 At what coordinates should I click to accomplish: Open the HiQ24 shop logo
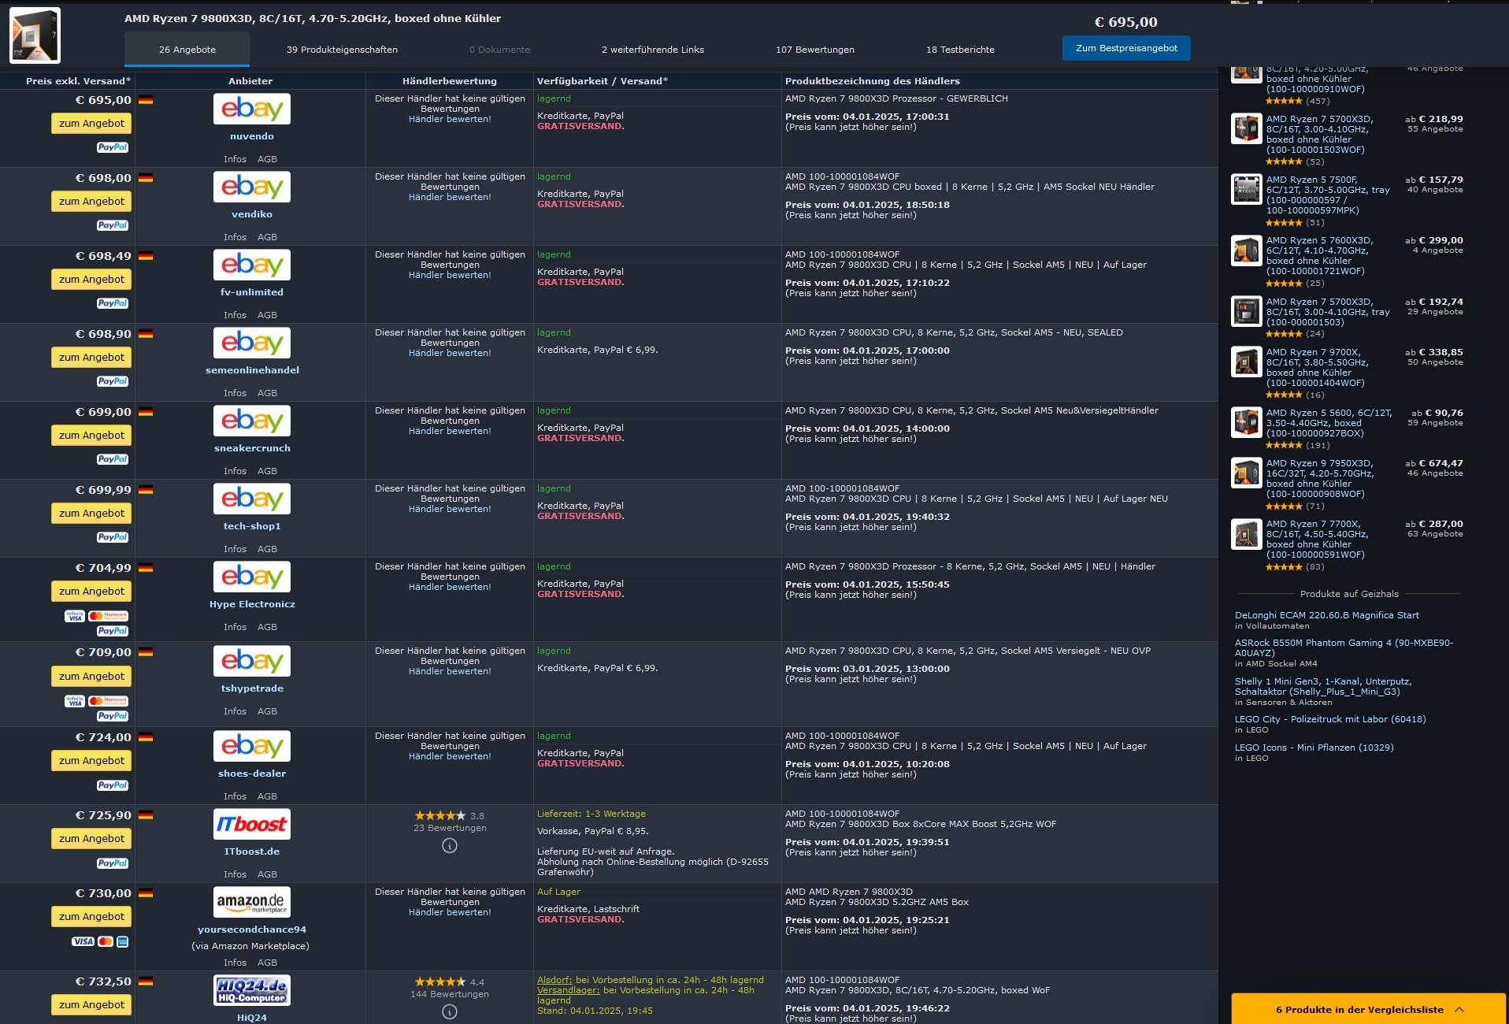click(250, 991)
